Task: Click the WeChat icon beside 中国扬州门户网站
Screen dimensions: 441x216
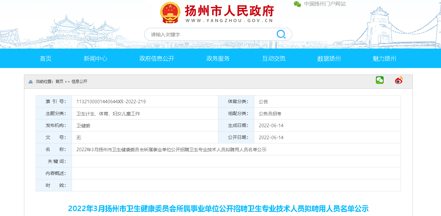Action: pos(297,4)
